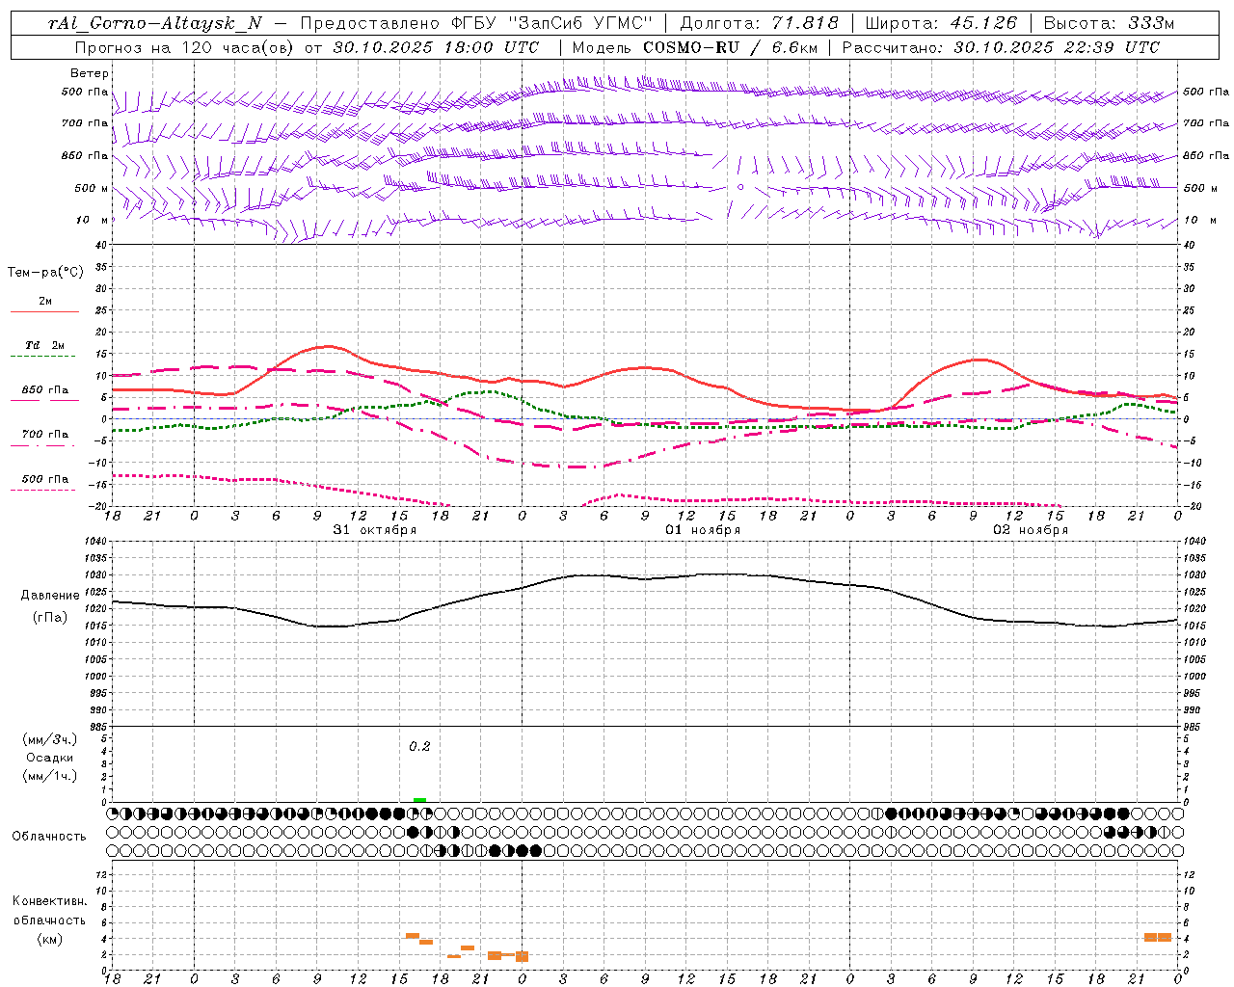Click the 01 ноября date label

[x=703, y=529]
